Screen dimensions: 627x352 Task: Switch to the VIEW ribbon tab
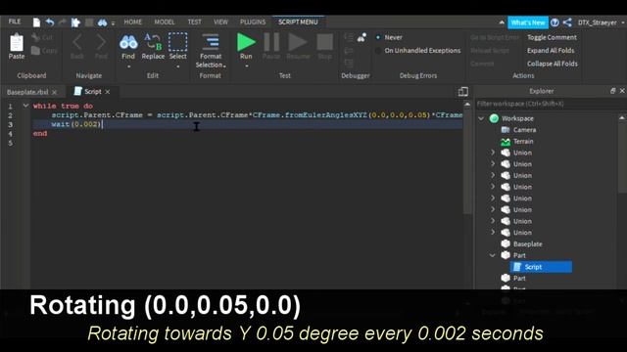point(220,22)
